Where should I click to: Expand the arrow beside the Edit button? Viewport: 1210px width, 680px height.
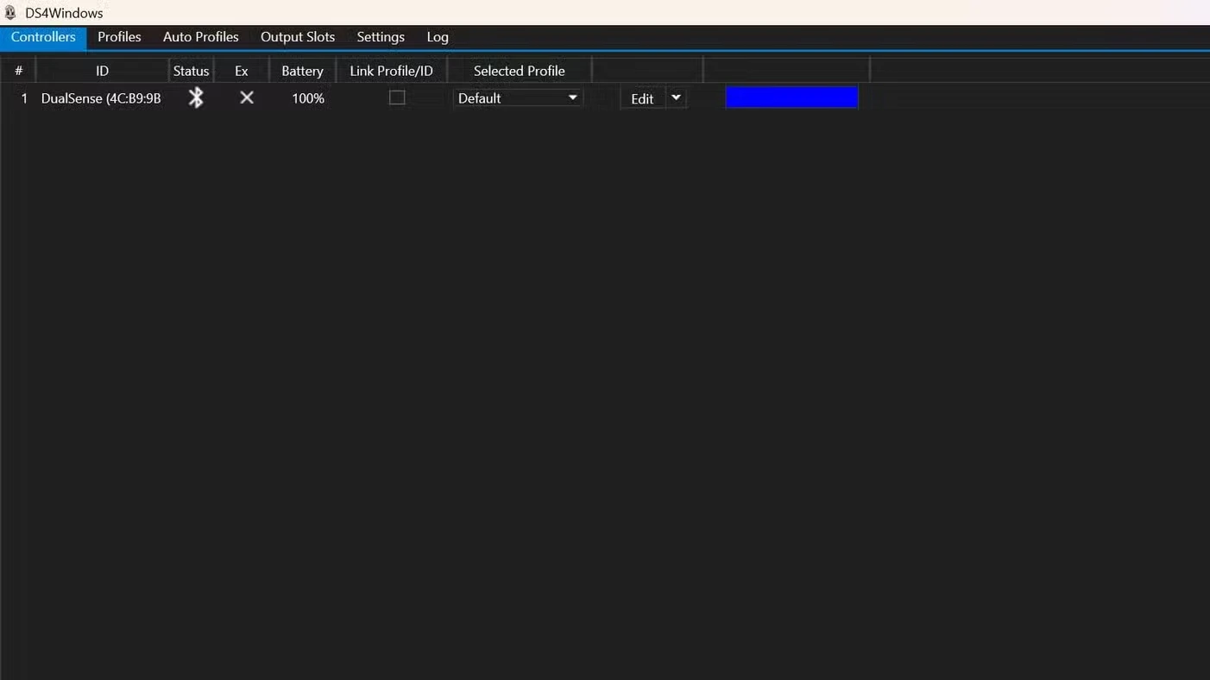tap(676, 98)
